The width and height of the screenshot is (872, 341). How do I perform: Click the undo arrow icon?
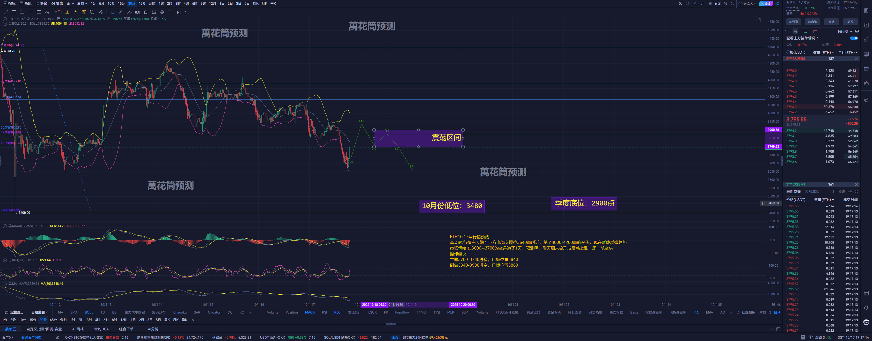(187, 12)
